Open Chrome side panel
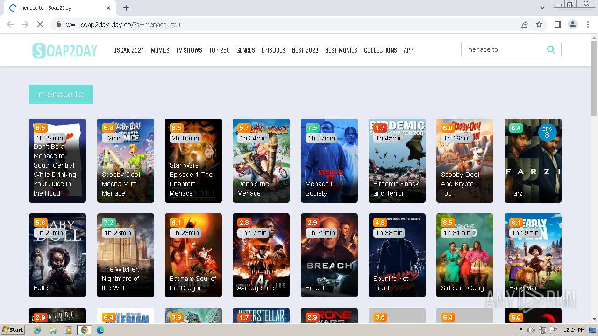 tap(557, 24)
